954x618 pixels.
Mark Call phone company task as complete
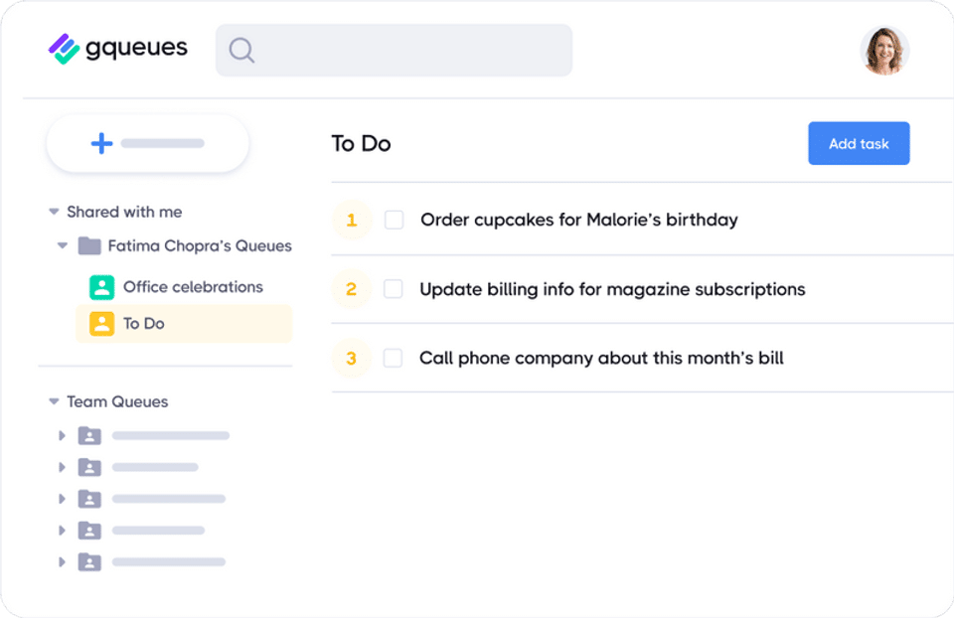tap(394, 358)
